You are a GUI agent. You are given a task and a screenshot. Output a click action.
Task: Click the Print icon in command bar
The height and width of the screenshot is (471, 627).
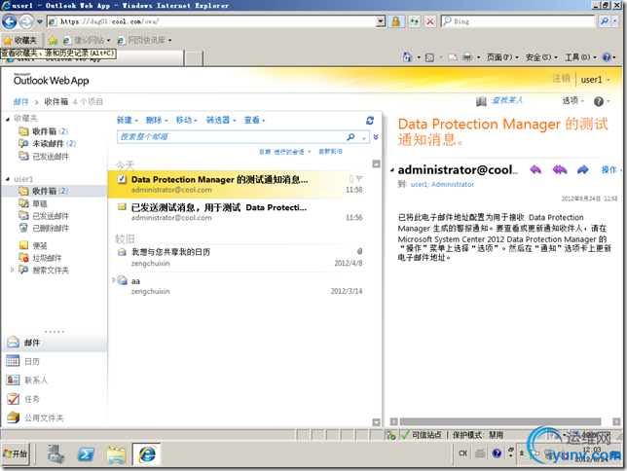(467, 57)
